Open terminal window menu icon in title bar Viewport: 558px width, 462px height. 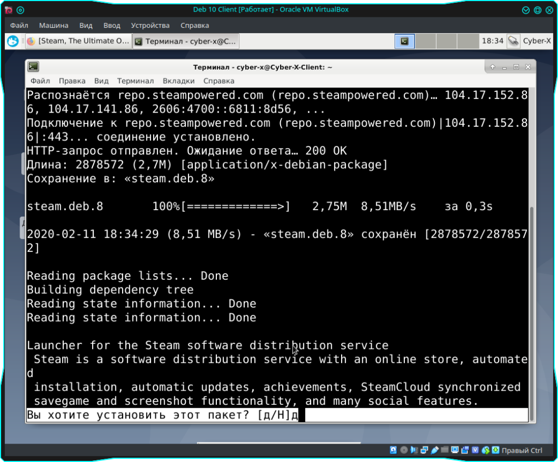coord(33,67)
